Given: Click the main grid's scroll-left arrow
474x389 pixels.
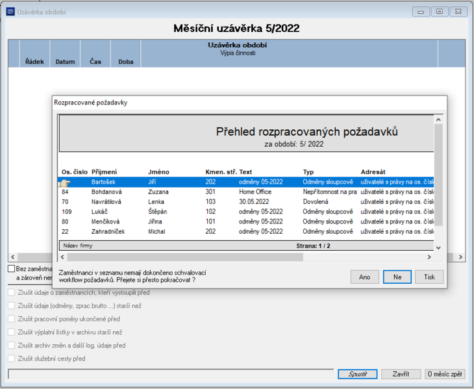Looking at the screenshot, I should click(13, 257).
